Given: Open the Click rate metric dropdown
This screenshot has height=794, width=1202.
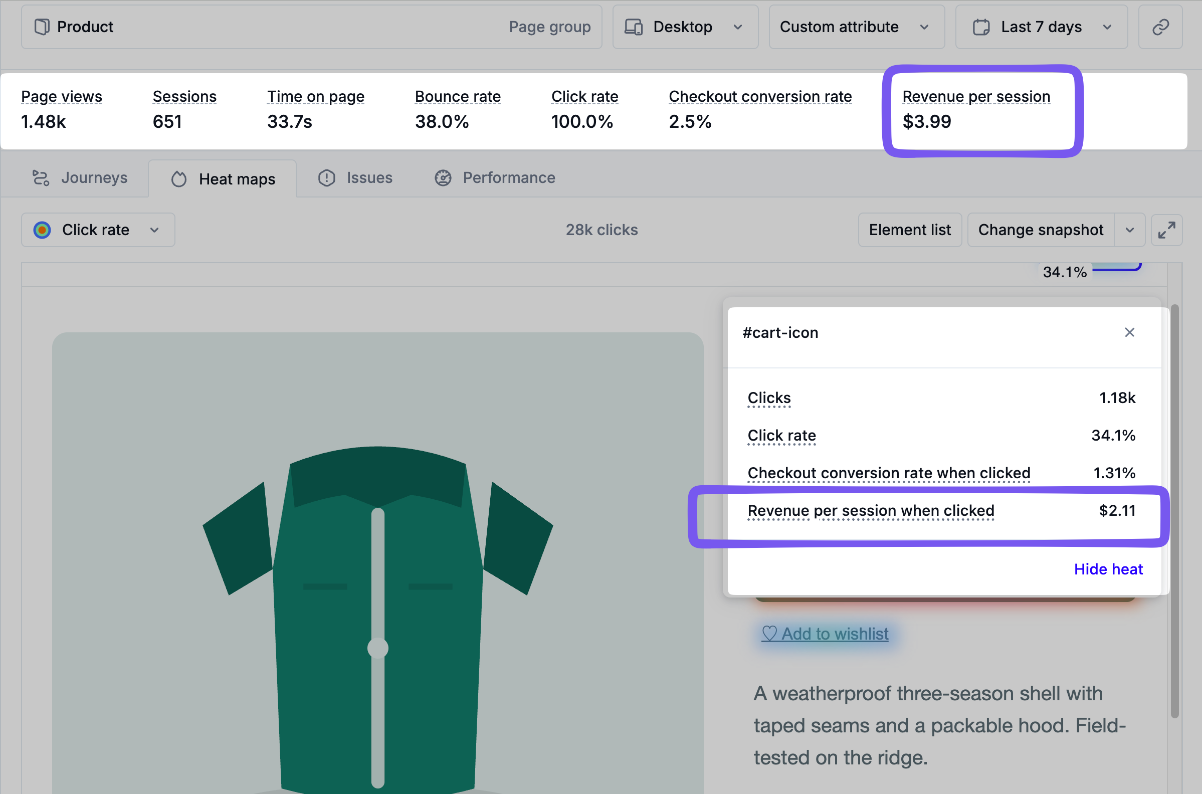Looking at the screenshot, I should 98,230.
